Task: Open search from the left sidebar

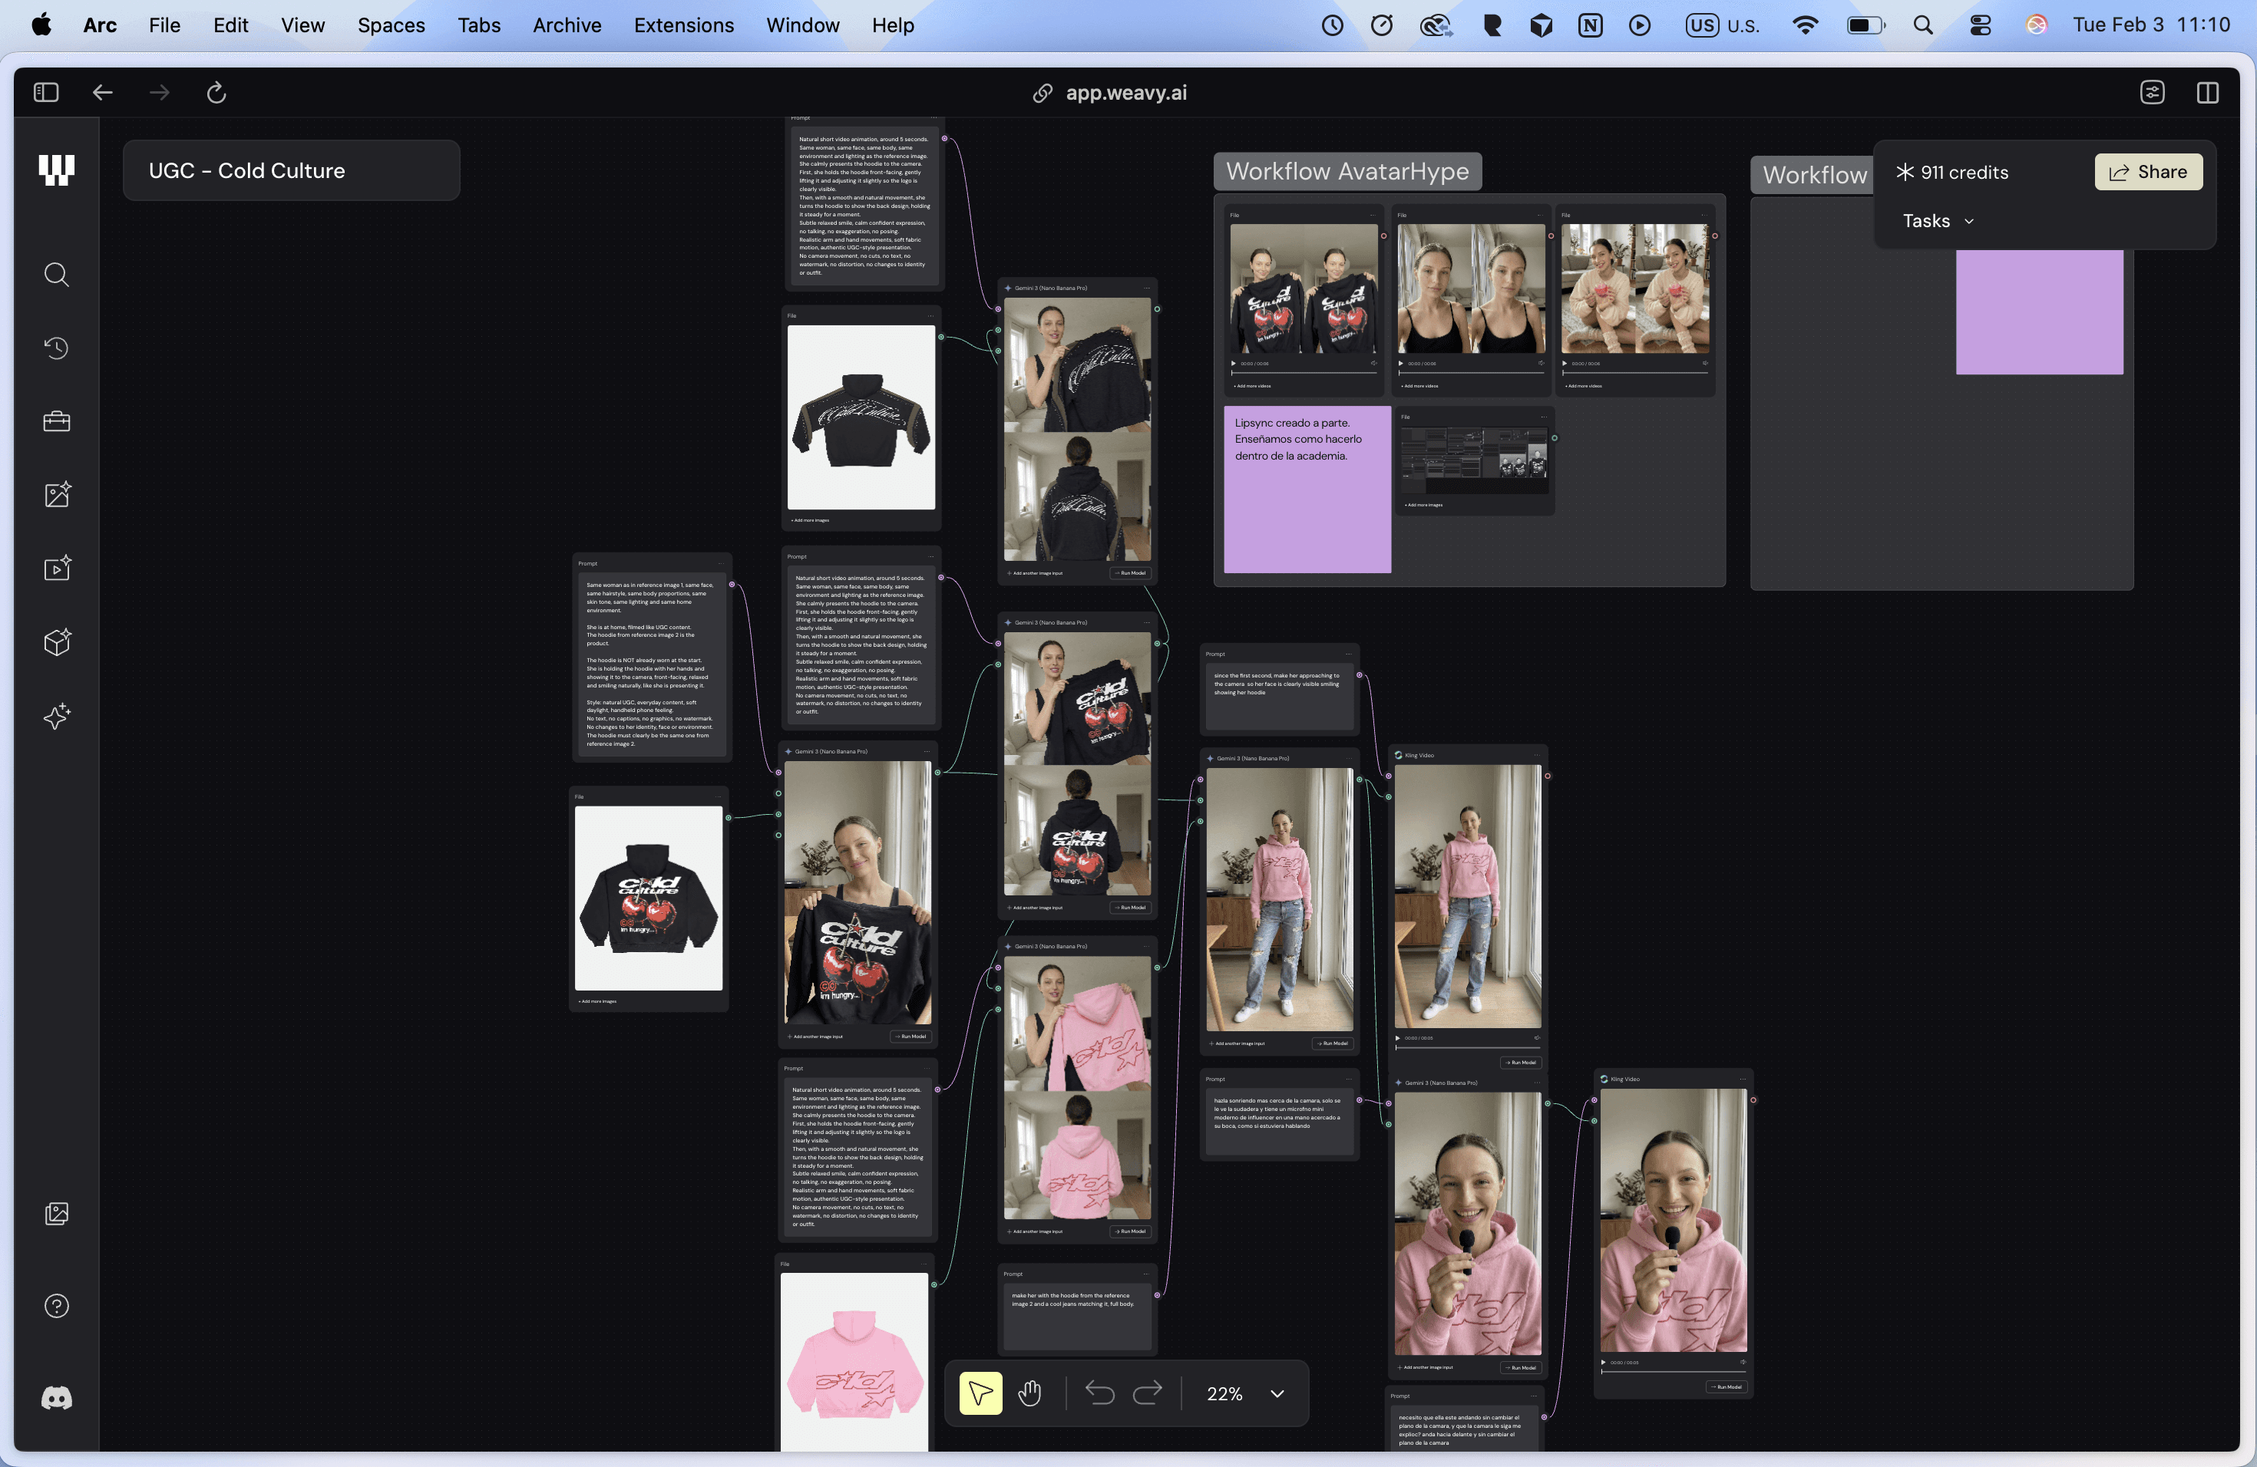Action: (56, 275)
